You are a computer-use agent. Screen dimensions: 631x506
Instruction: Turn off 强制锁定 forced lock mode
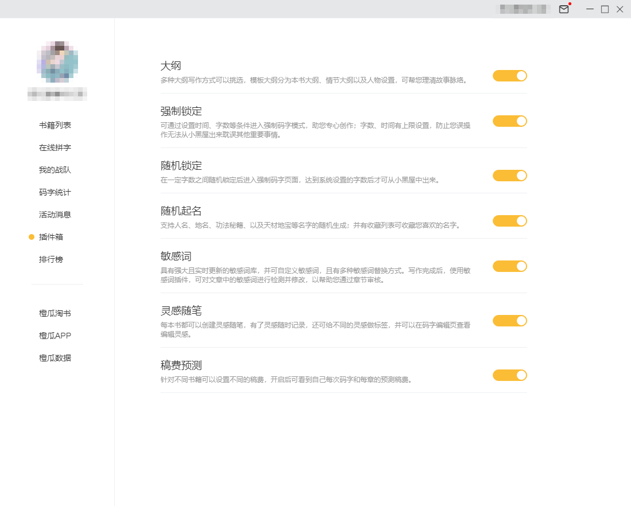pyautogui.click(x=509, y=121)
